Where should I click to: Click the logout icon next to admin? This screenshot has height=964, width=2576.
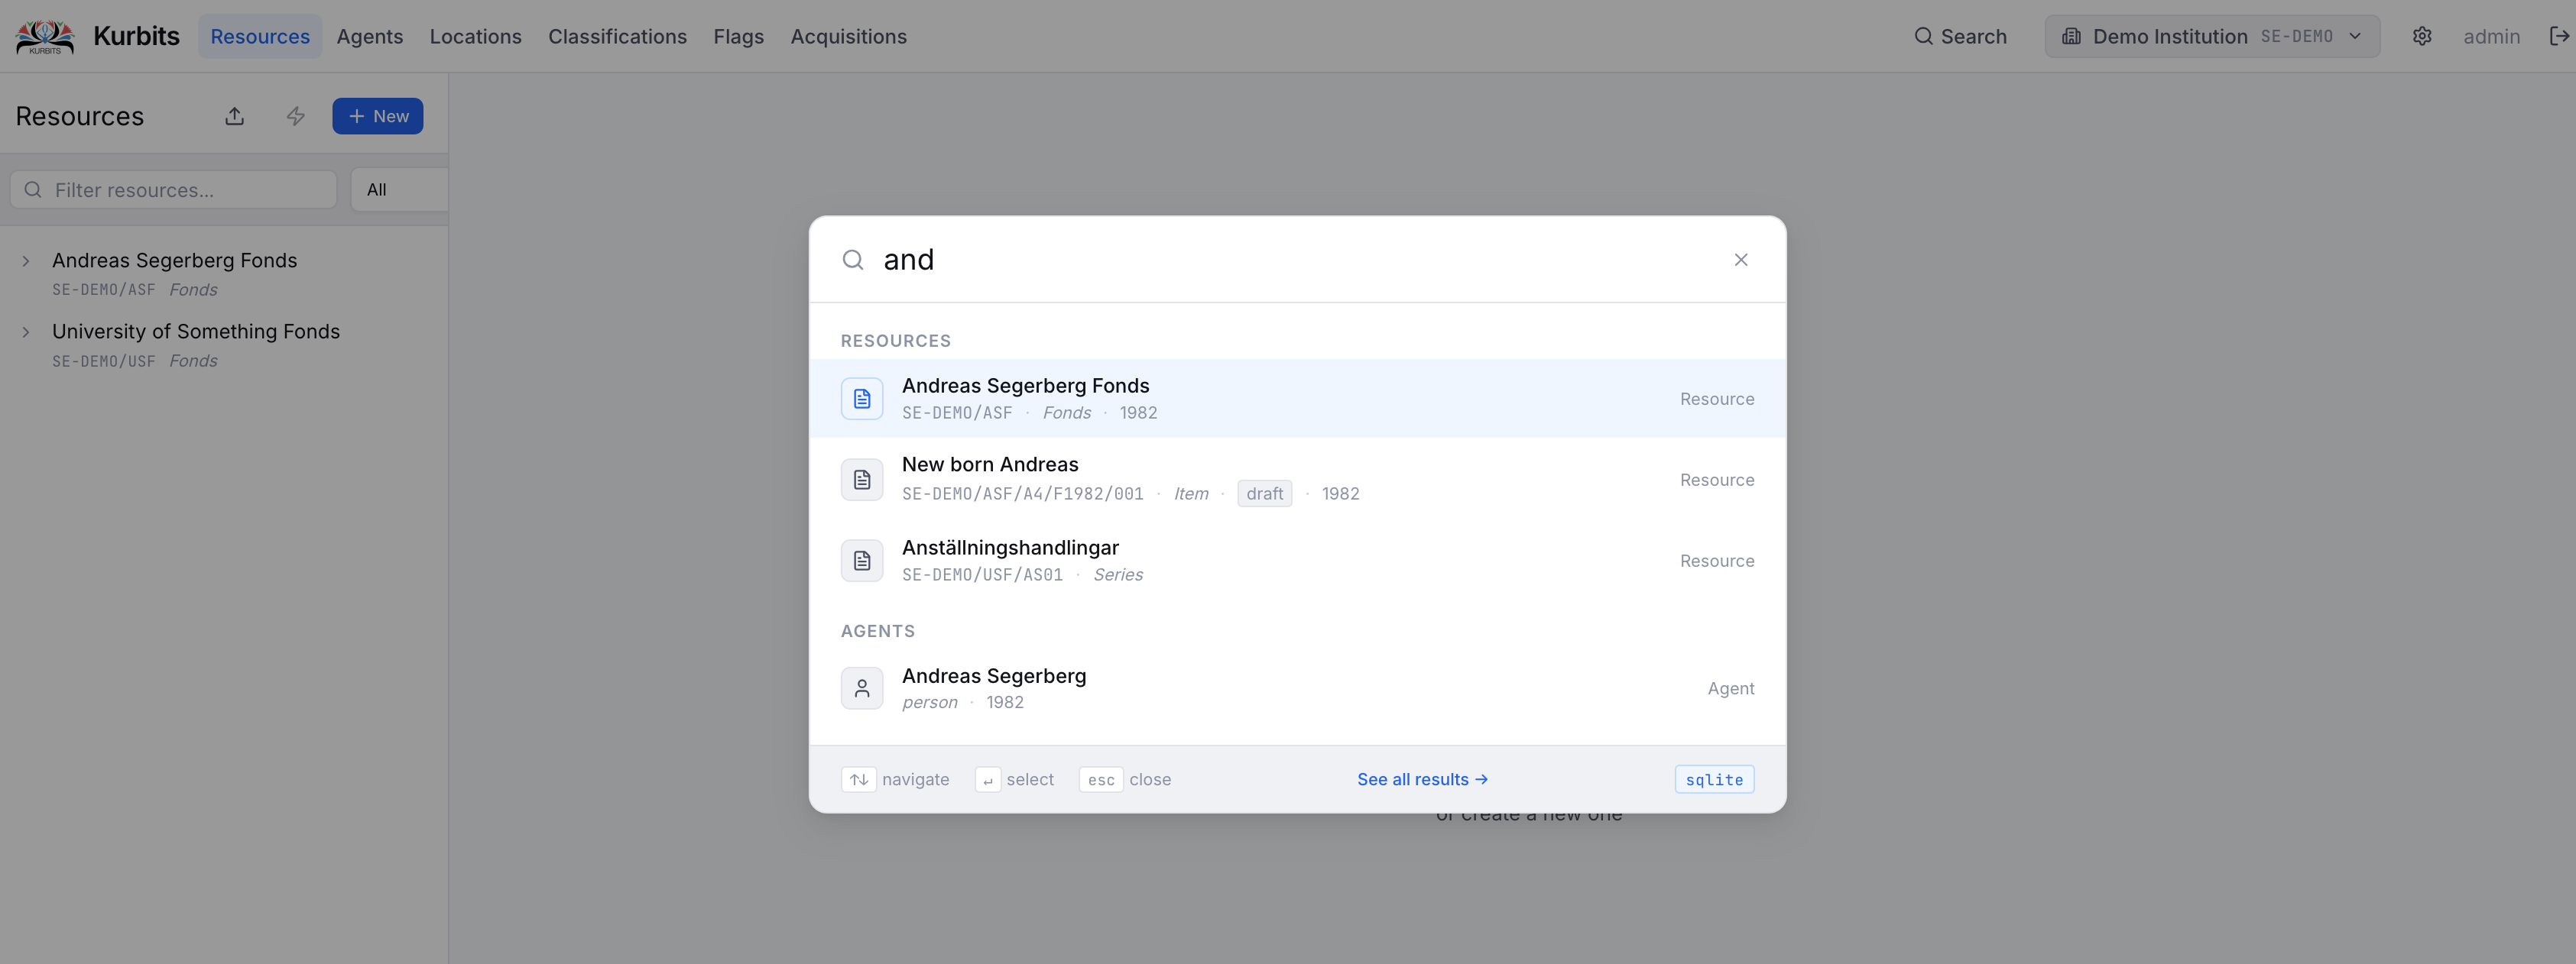(2559, 36)
